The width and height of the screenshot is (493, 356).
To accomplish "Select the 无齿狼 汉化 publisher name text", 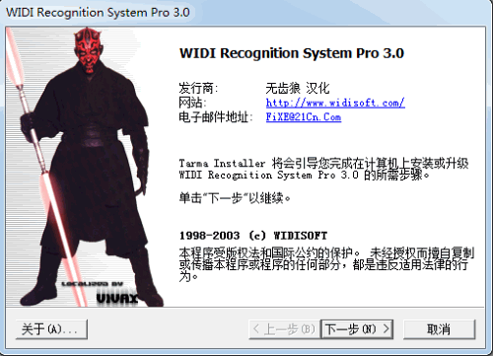I will coord(298,88).
